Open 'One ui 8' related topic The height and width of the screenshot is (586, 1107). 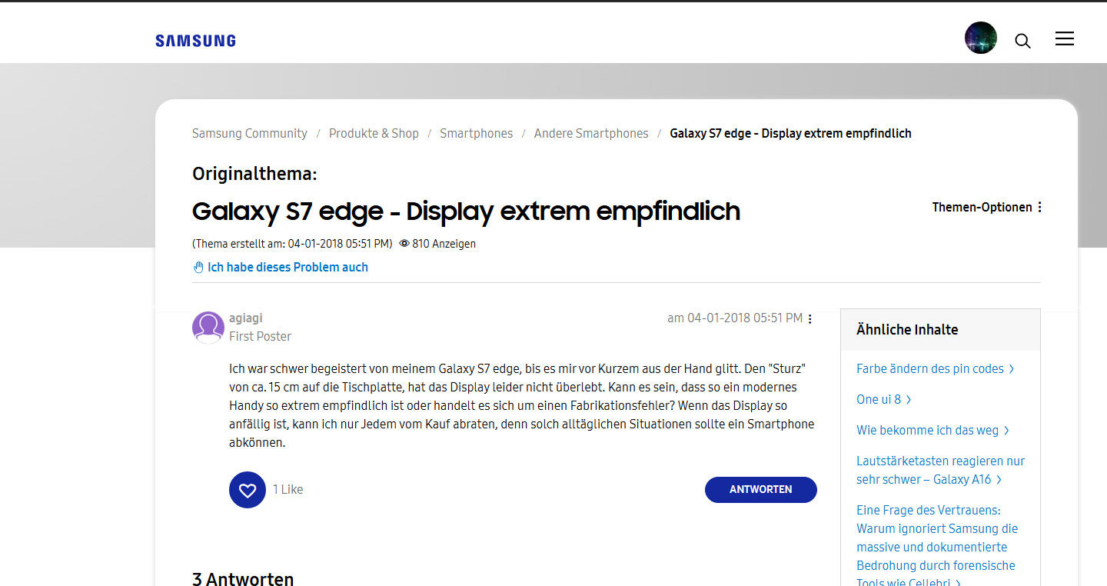879,399
